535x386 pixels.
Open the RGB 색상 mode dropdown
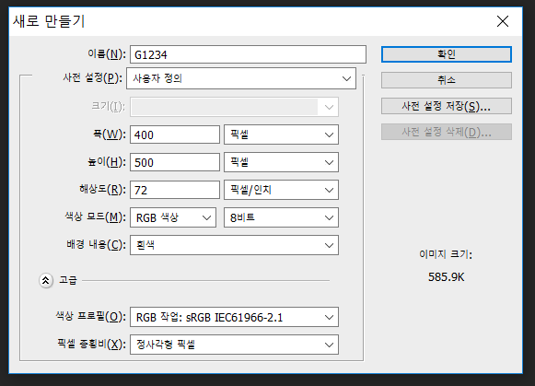pos(173,217)
